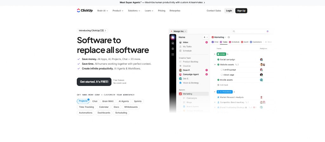Click the Campaign Agent avatar

point(180,74)
